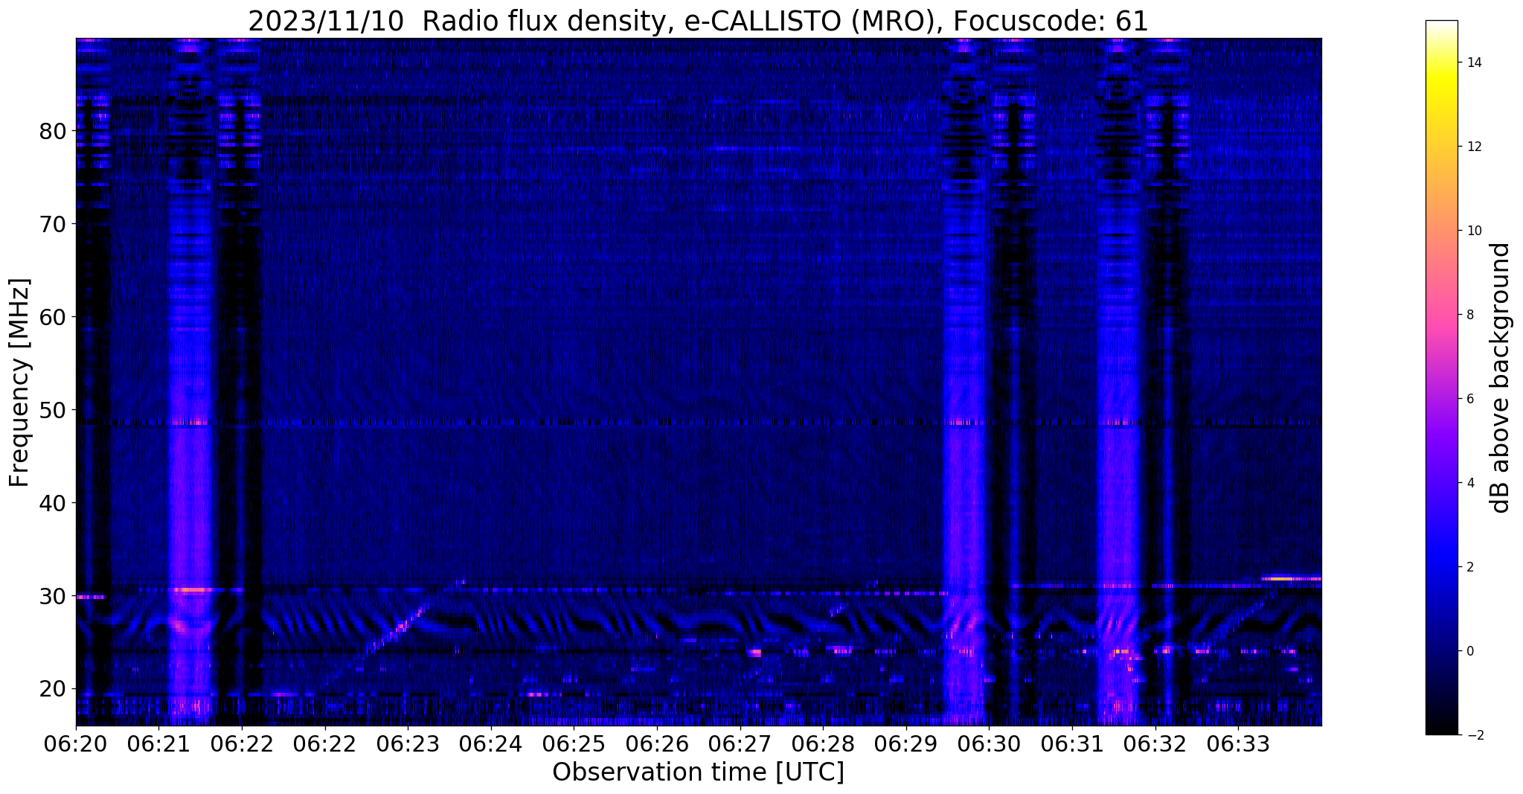Click the colorbar tick labeled 0
Viewport: 1523px width, 794px height.
point(1469,651)
